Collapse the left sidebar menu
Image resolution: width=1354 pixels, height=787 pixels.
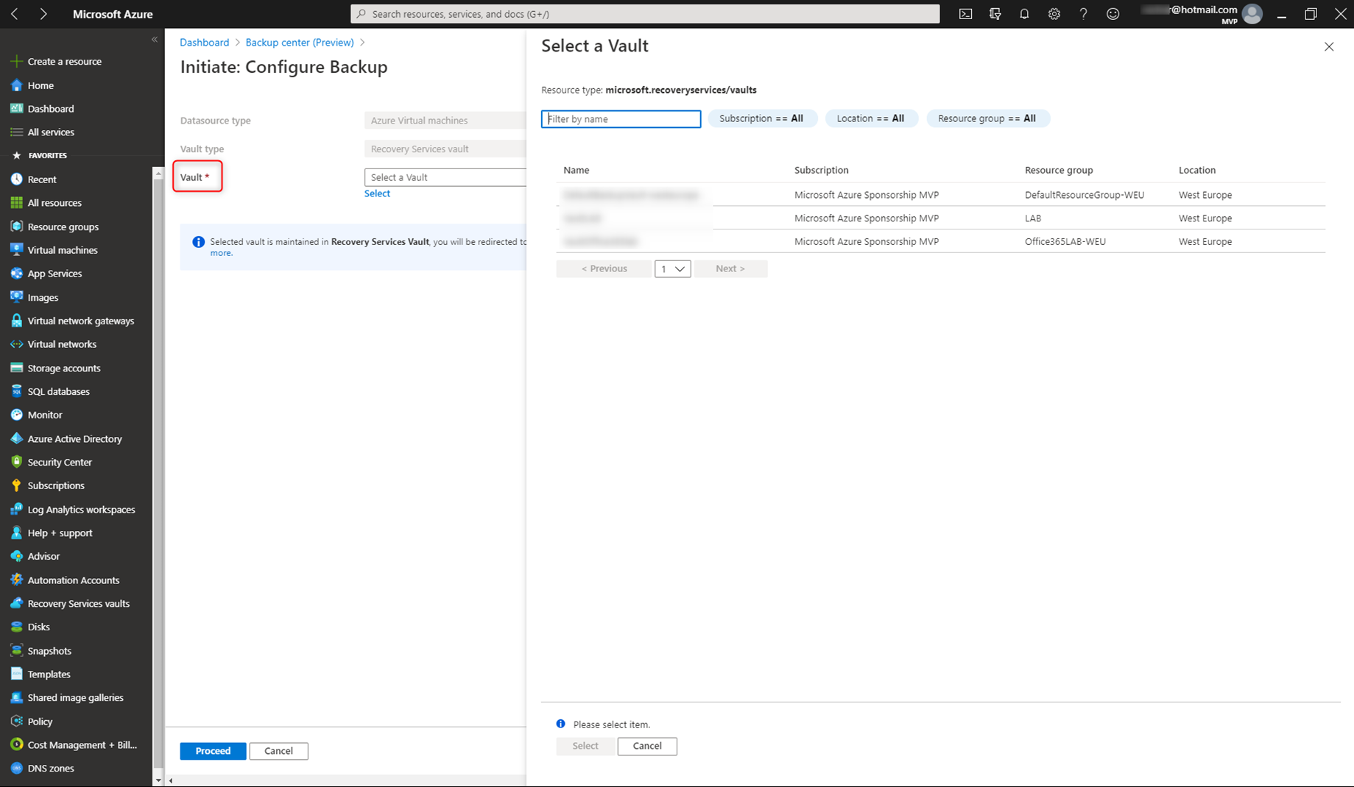(155, 40)
